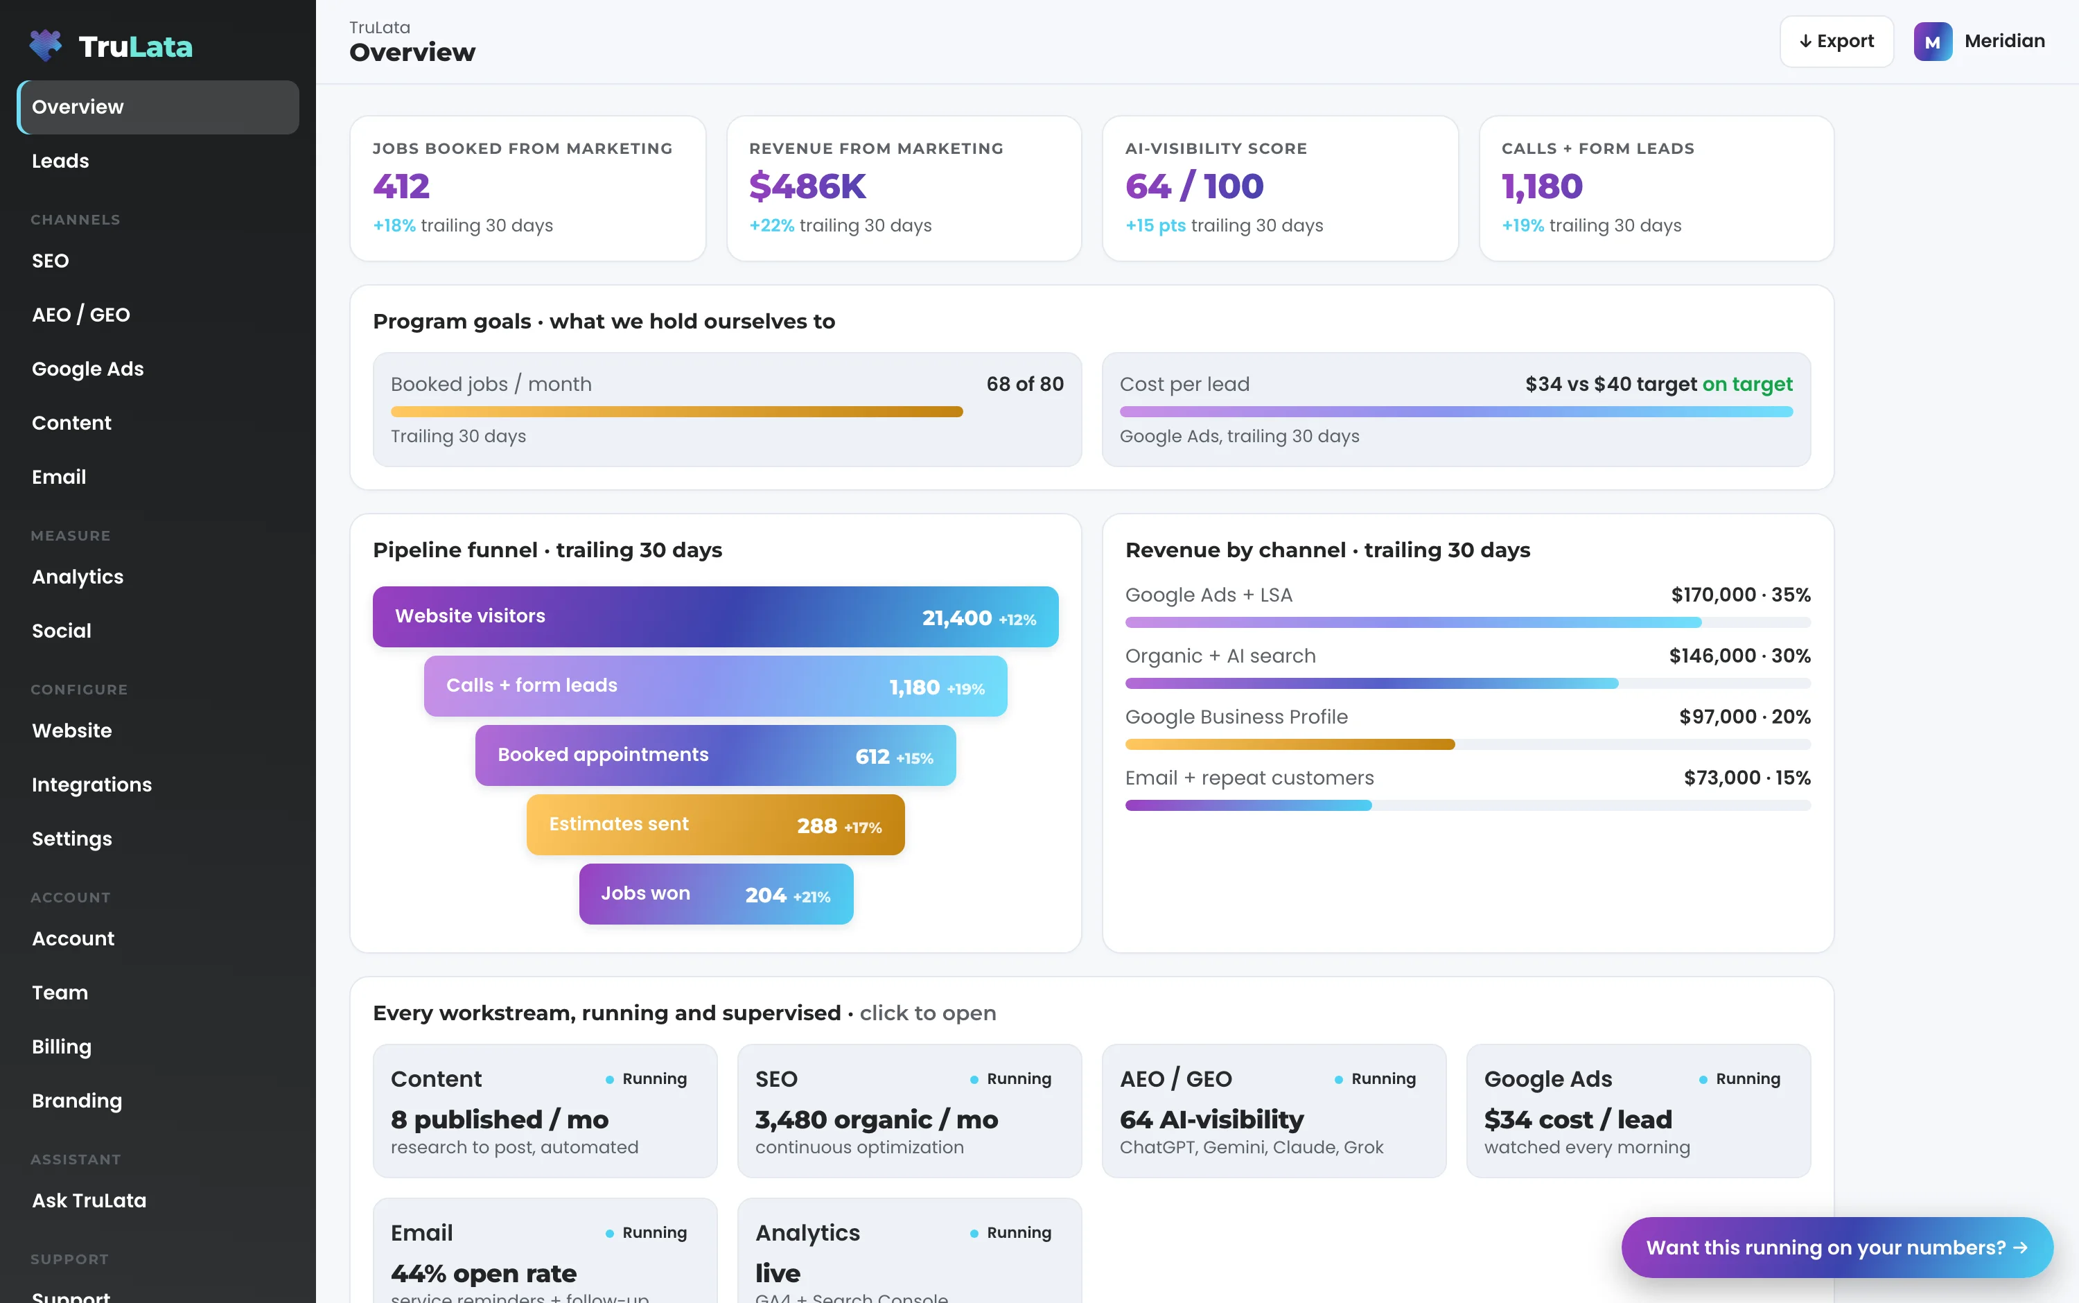Export the overview report
2079x1303 pixels.
pyautogui.click(x=1836, y=42)
